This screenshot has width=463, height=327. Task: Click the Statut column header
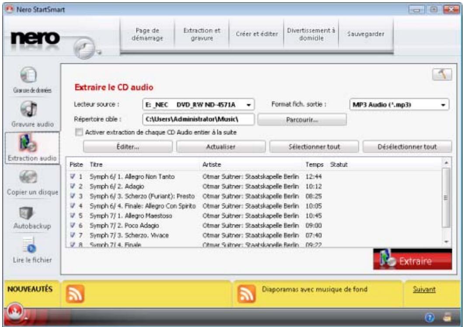pyautogui.click(x=339, y=165)
